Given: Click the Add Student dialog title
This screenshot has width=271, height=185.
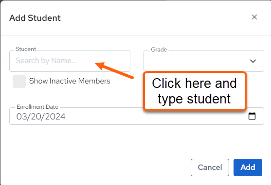Looking at the screenshot, I should (x=35, y=18).
